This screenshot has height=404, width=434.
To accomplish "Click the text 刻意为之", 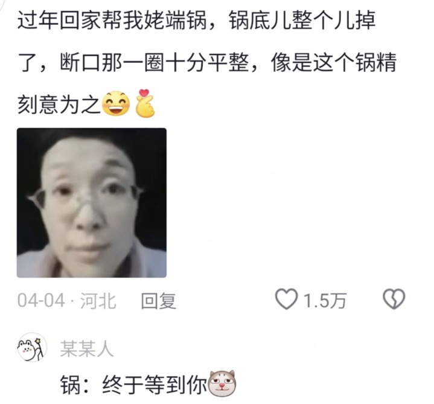I will point(59,104).
